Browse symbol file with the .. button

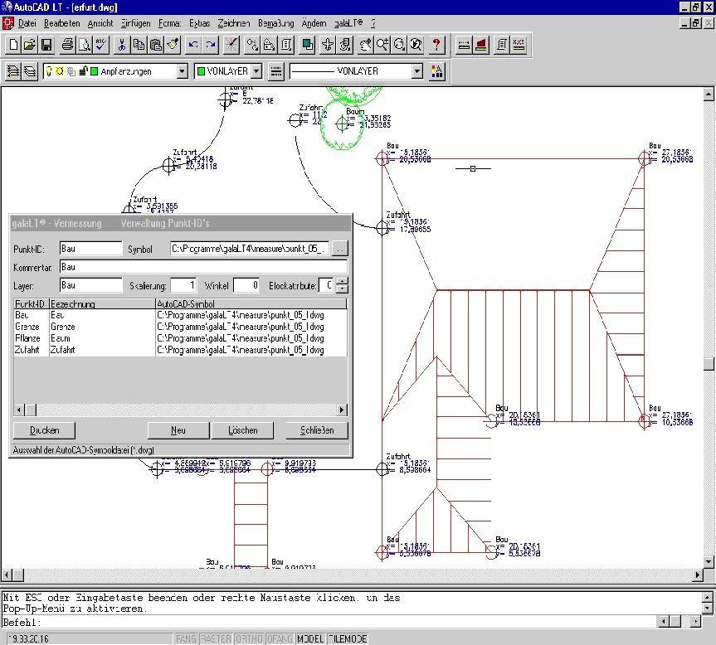pyautogui.click(x=339, y=249)
